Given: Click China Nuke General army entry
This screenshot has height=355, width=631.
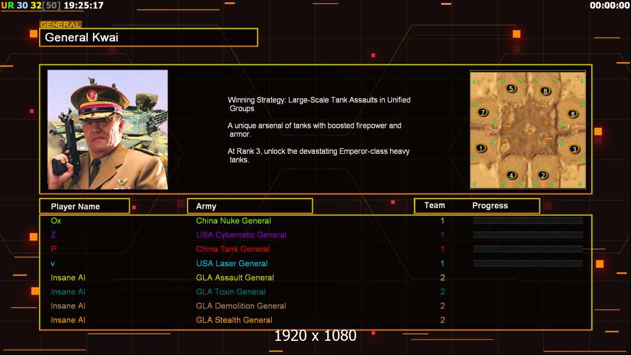Looking at the screenshot, I should point(233,221).
